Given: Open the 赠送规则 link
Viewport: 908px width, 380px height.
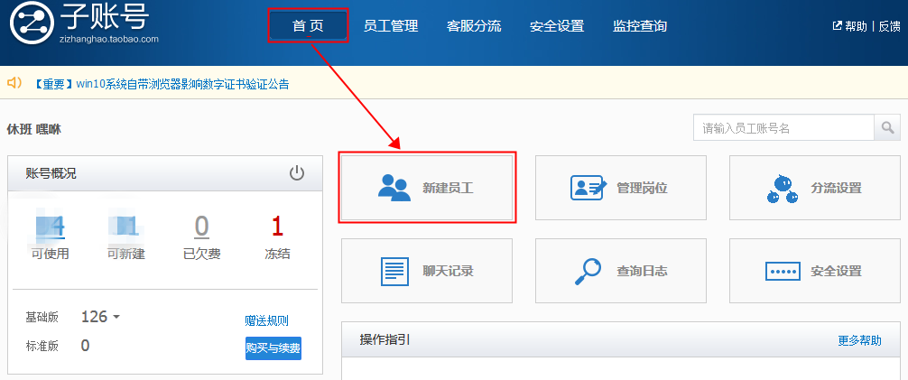Looking at the screenshot, I should (266, 320).
